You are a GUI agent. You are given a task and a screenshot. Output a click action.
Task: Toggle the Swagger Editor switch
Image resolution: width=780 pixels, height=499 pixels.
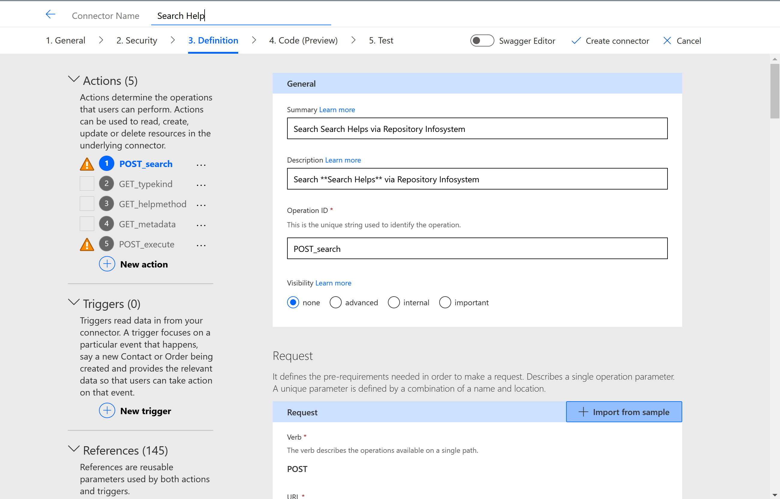pos(482,41)
